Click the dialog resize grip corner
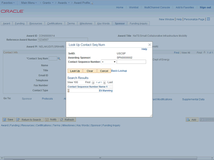 (151, 115)
